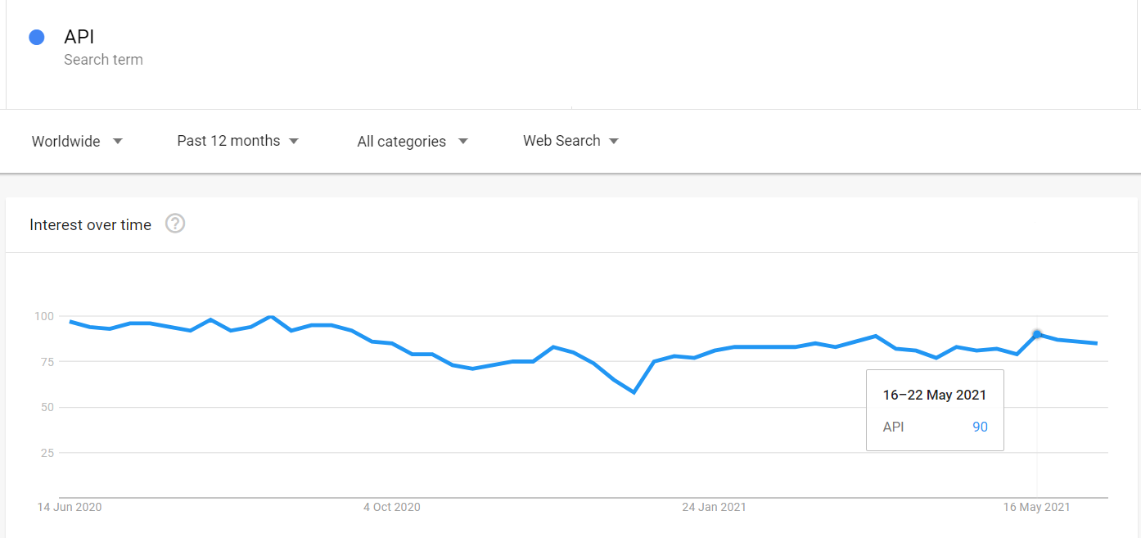This screenshot has height=538, width=1141.
Task: Expand the Past 12 months time range
Action: [238, 141]
